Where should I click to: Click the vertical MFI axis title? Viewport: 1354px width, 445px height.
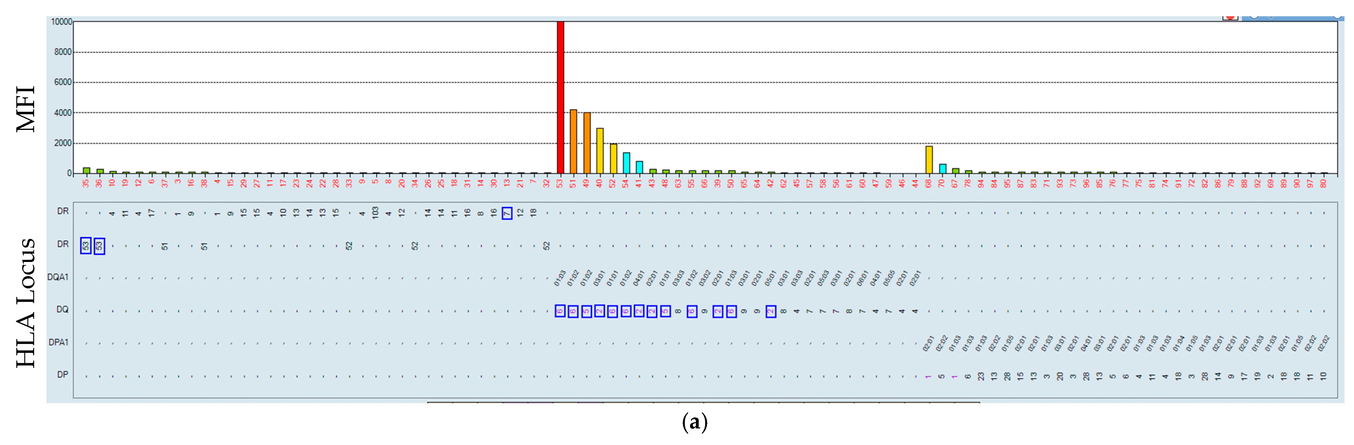pyautogui.click(x=25, y=109)
